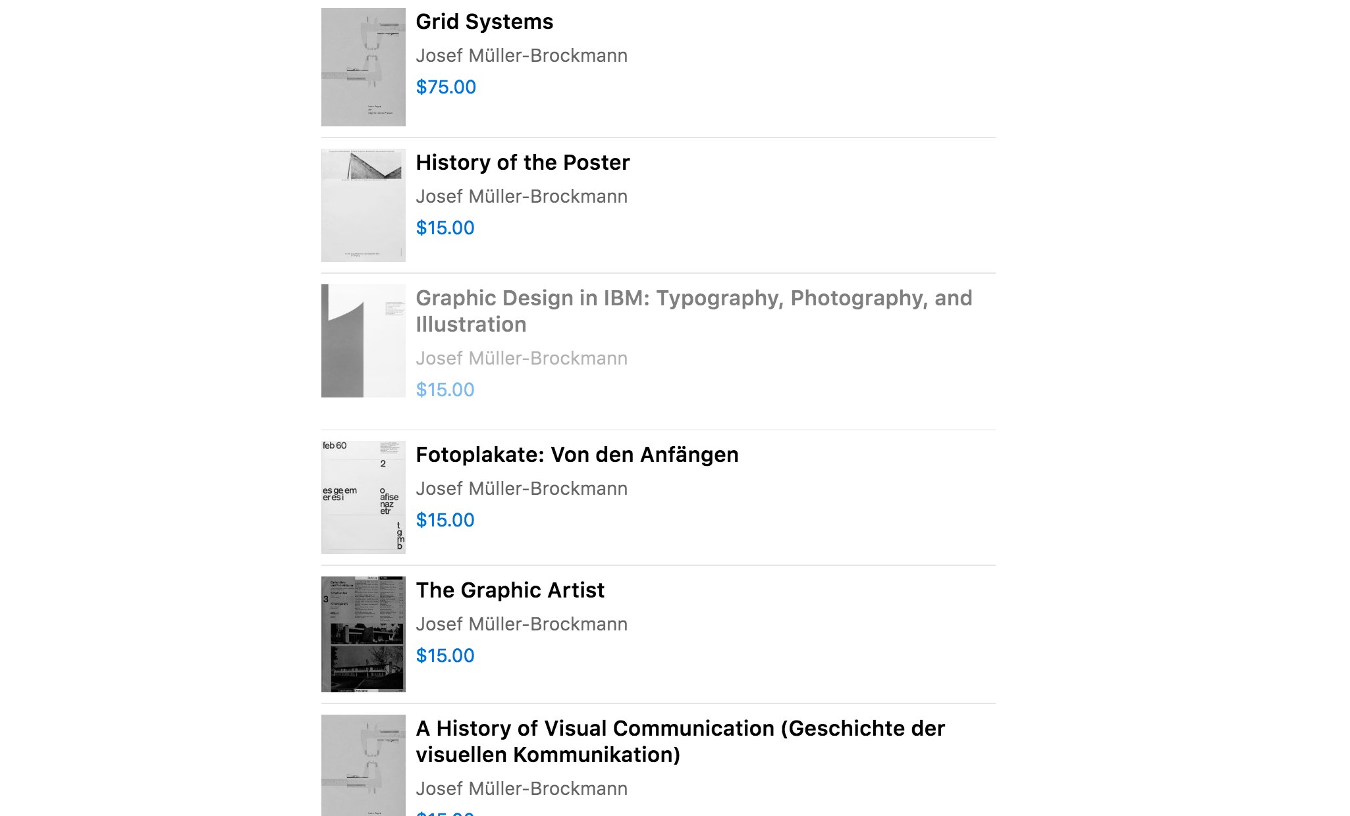Click the $75.00 price for Grid Systems

[446, 87]
